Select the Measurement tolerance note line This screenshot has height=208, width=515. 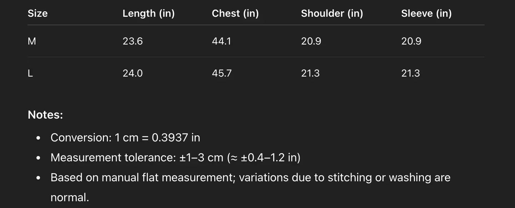(175, 157)
